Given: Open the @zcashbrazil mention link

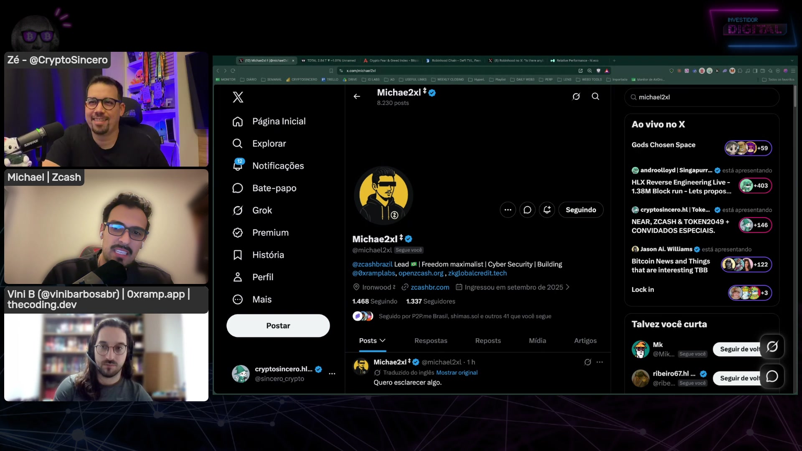Looking at the screenshot, I should (x=372, y=264).
